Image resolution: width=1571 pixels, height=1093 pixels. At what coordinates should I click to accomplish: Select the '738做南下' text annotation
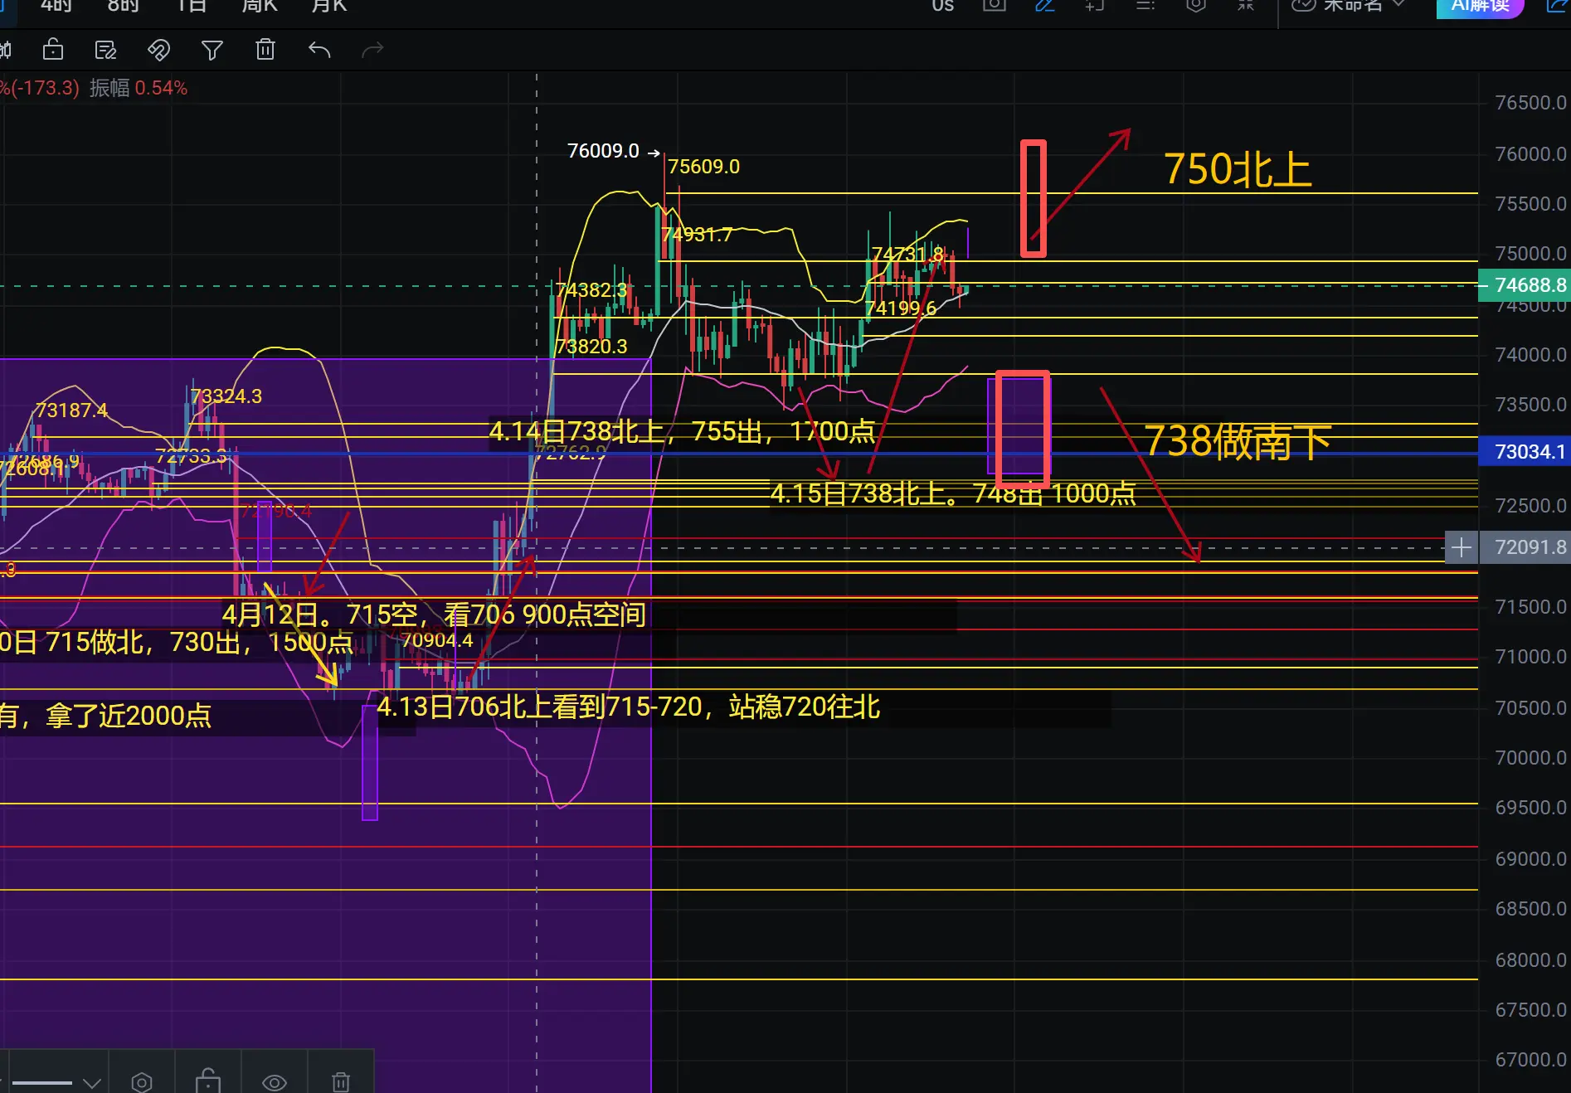click(x=1238, y=441)
